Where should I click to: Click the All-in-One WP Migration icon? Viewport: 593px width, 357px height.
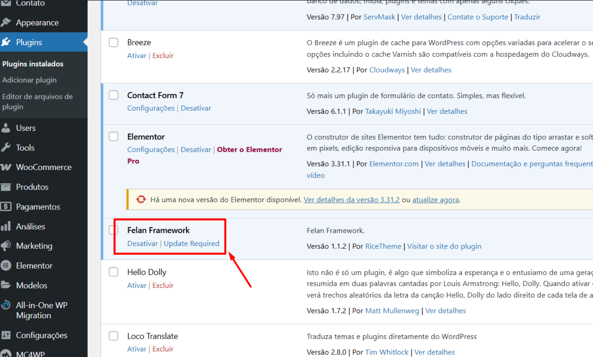[6, 305]
